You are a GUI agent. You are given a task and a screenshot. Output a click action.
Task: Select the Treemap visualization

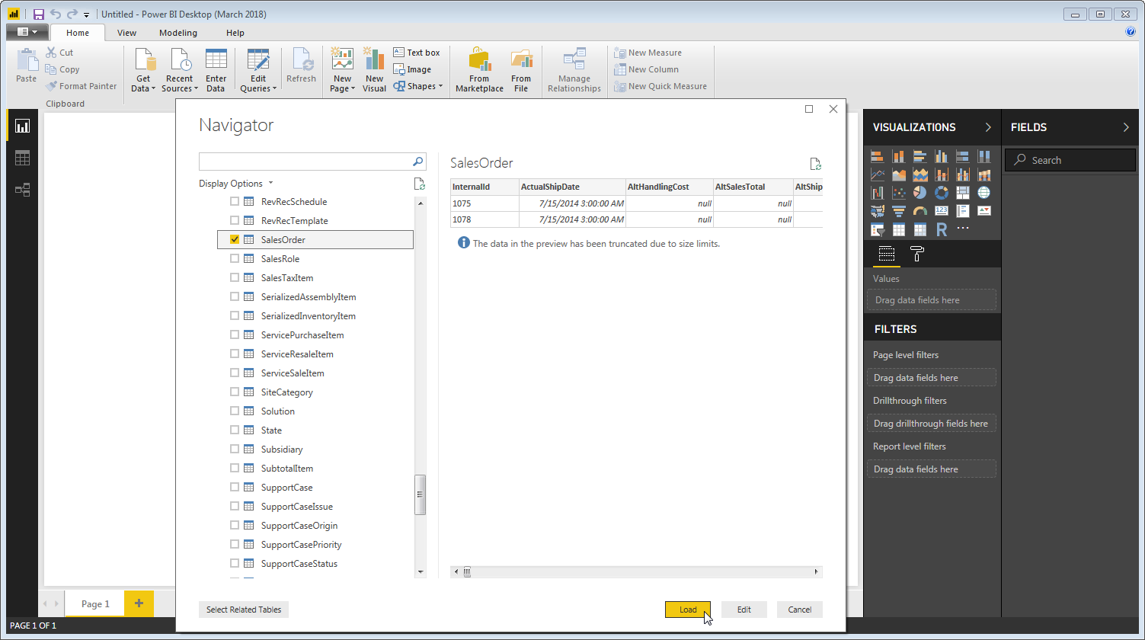coord(963,192)
